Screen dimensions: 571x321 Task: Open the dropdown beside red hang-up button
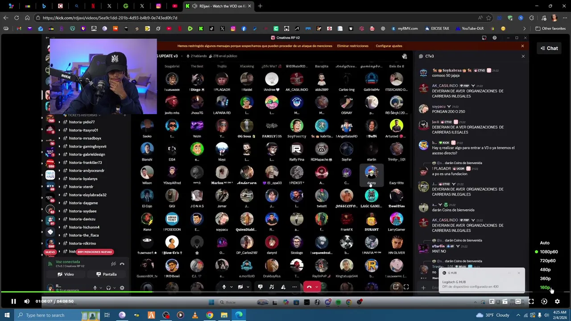pyautogui.click(x=317, y=287)
